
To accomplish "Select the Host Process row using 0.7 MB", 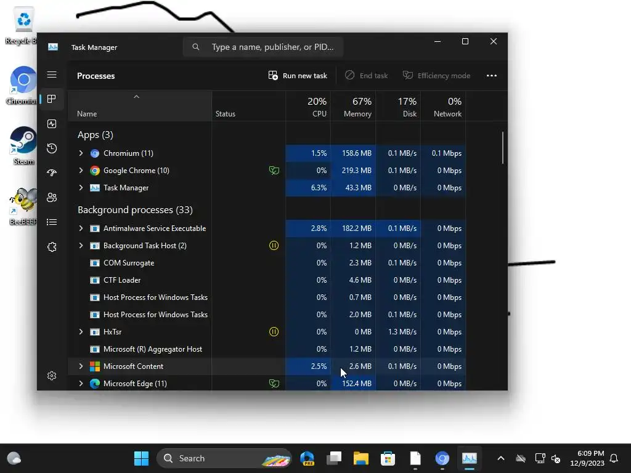I will pyautogui.click(x=266, y=297).
